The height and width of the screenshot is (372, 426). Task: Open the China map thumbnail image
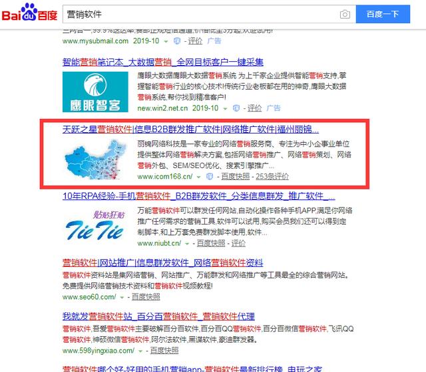[95, 159]
